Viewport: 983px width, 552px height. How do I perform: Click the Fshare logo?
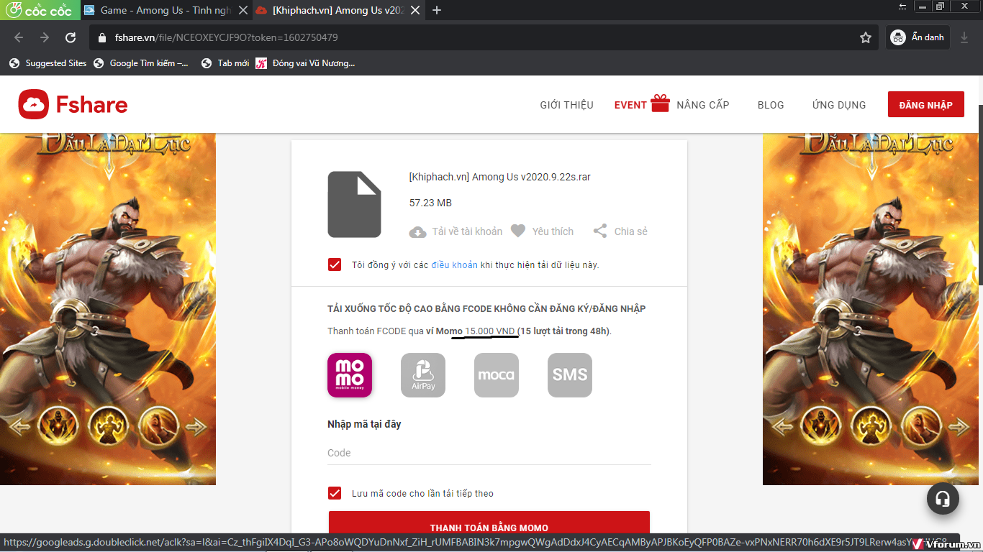click(73, 105)
